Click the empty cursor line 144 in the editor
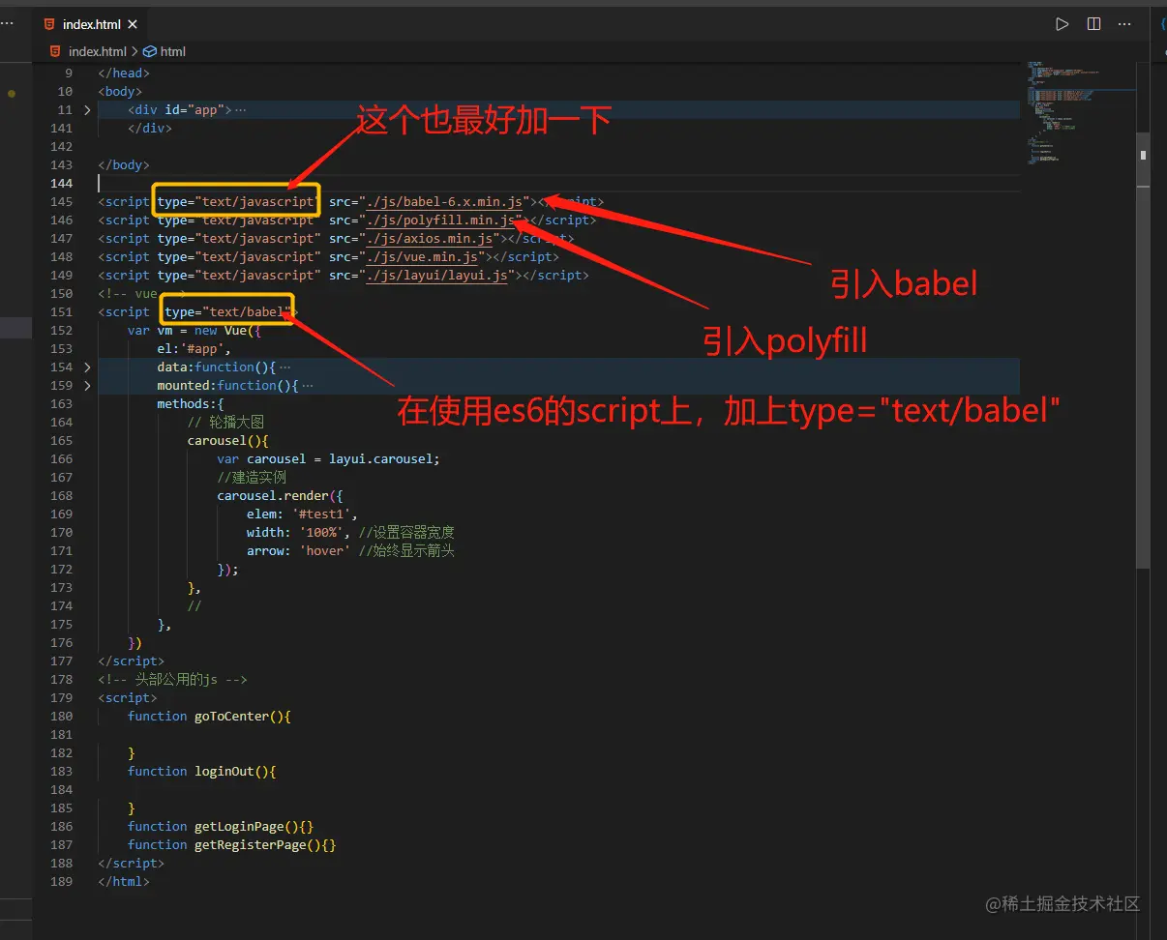This screenshot has height=940, width=1167. 558,183
